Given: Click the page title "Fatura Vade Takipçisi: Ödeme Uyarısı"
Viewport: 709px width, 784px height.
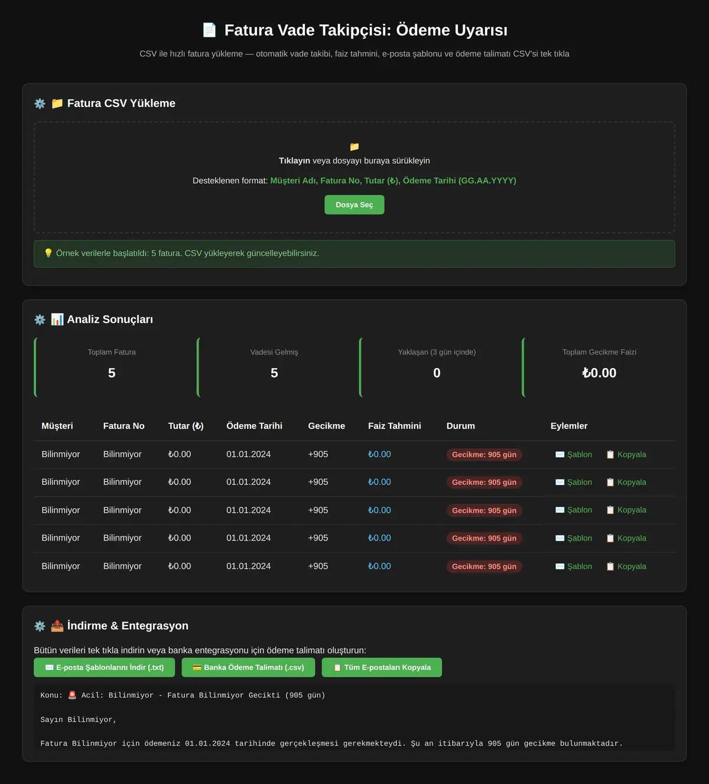Looking at the screenshot, I should coord(366,30).
